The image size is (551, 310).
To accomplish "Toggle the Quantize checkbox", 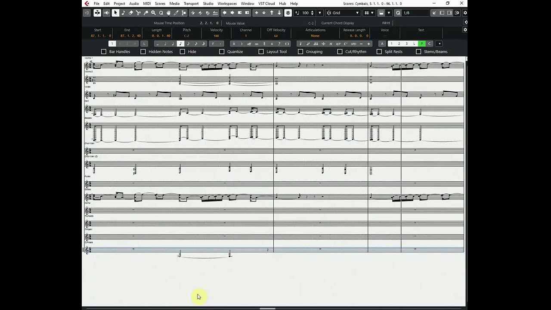I will (x=222, y=52).
